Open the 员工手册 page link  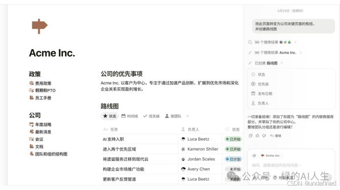[x=40, y=98]
